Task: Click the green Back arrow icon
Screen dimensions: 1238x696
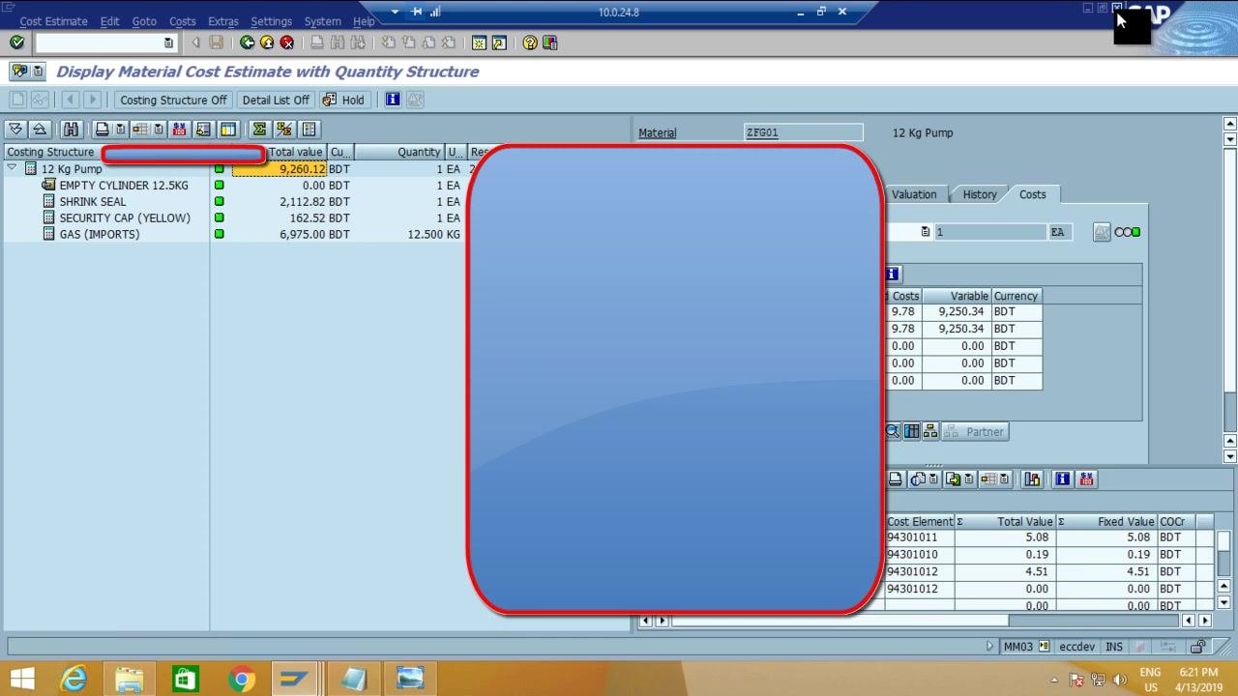Action: pyautogui.click(x=247, y=43)
